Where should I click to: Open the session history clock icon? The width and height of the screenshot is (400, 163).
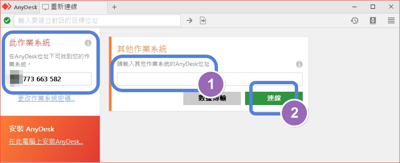354,20
